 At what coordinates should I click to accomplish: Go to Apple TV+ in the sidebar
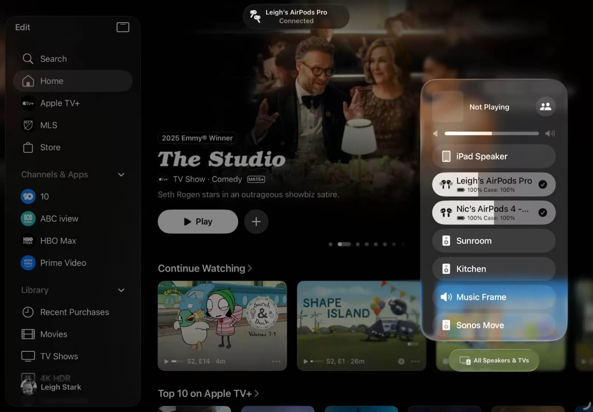click(60, 103)
